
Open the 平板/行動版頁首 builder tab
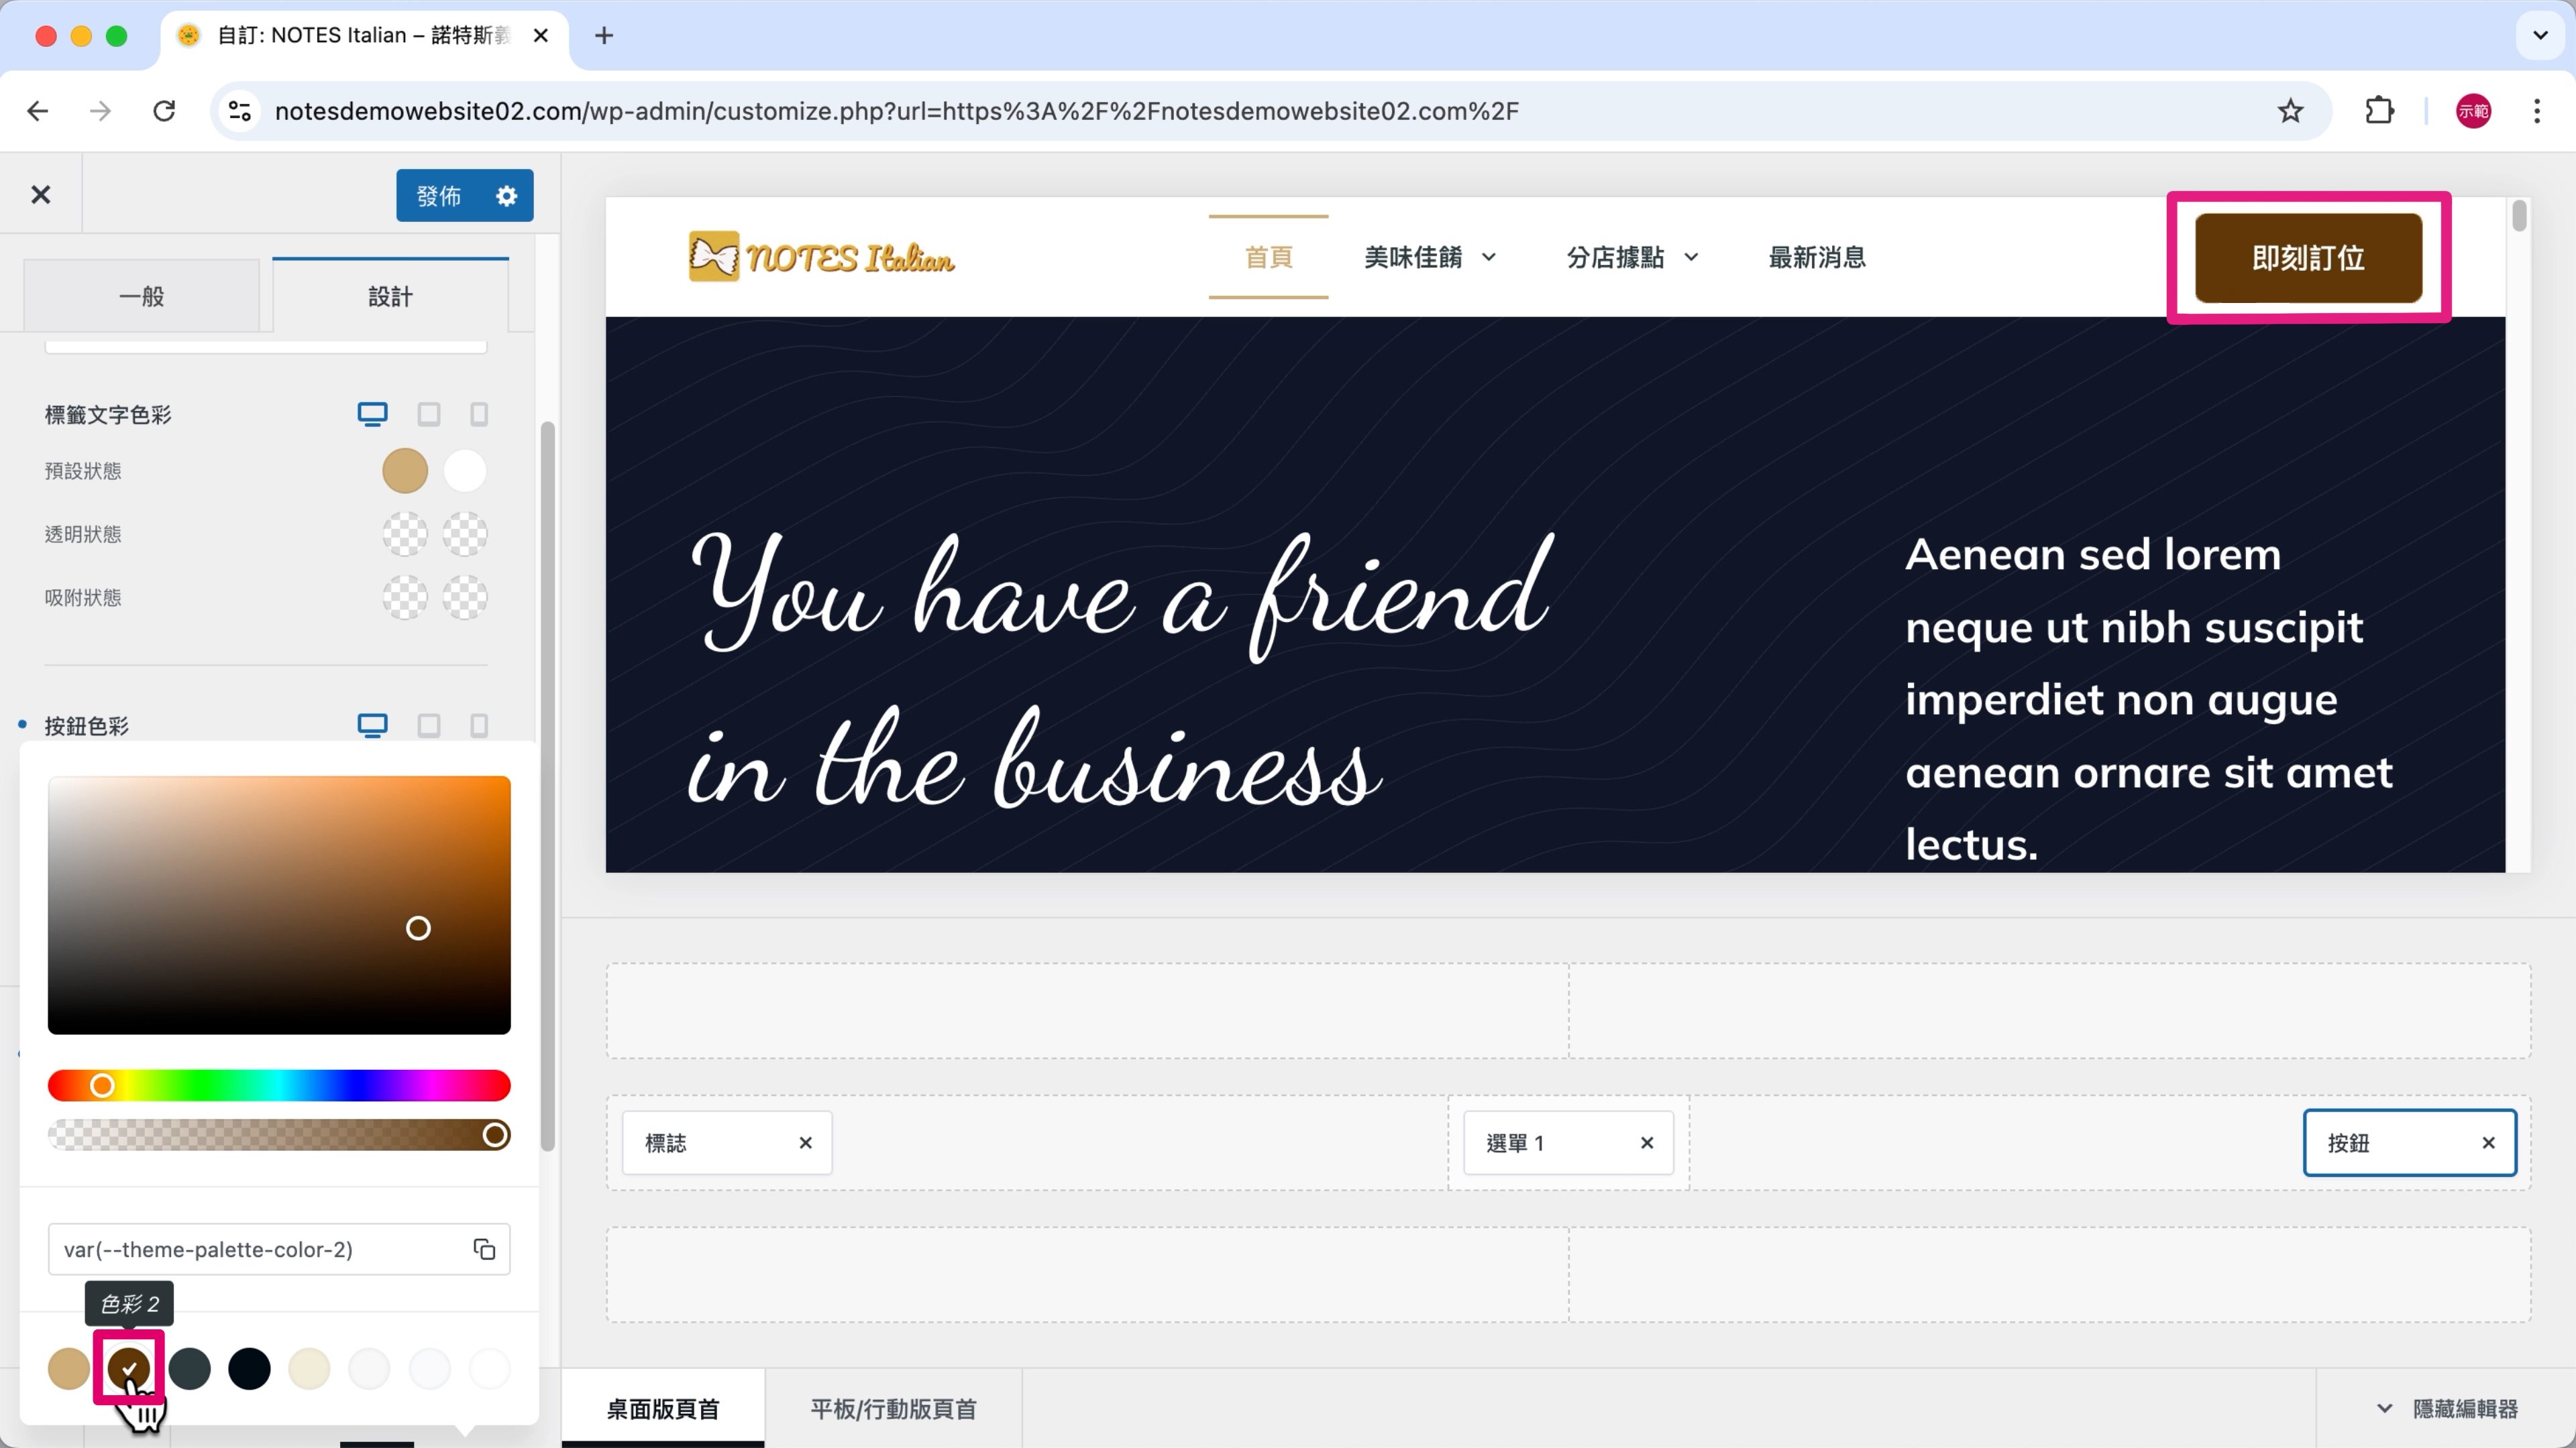[x=893, y=1409]
